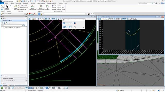Click Create Transverse Tunnel button
Screen dimensions: 165x92
(x=58, y=9)
